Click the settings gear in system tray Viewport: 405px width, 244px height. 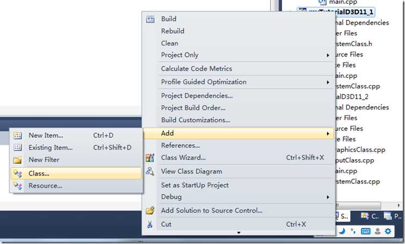[x=388, y=231]
